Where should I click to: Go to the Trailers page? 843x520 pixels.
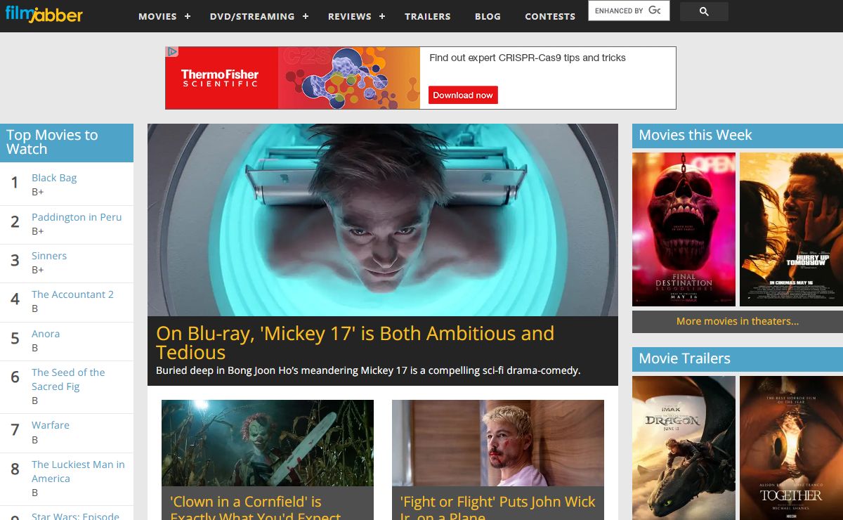click(x=428, y=16)
